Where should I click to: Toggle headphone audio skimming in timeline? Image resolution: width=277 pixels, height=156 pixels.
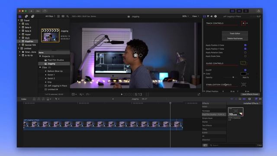click(x=240, y=99)
